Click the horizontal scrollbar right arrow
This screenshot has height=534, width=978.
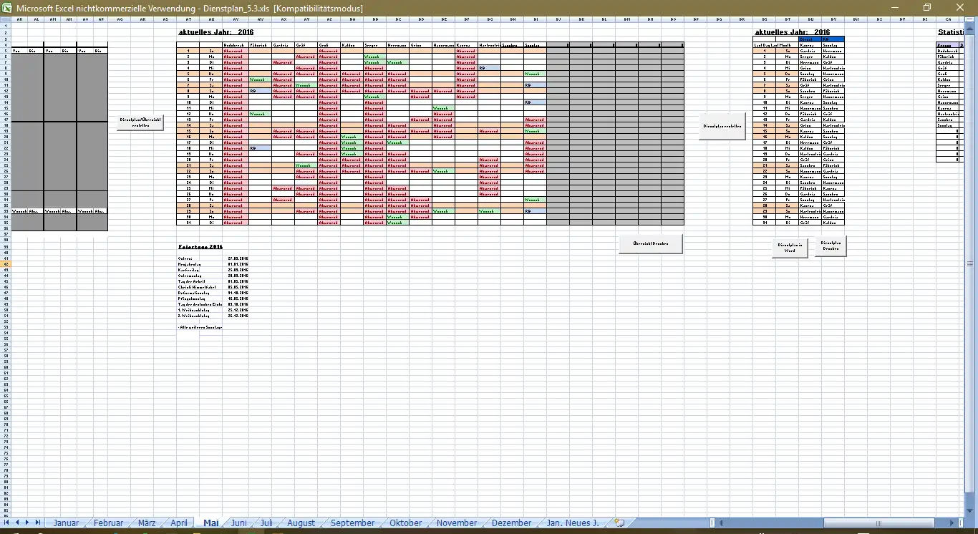click(952, 523)
